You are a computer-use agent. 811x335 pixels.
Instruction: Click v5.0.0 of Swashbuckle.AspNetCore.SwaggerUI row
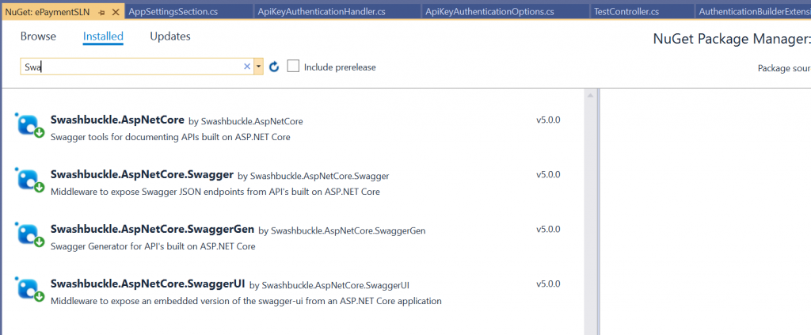click(548, 284)
